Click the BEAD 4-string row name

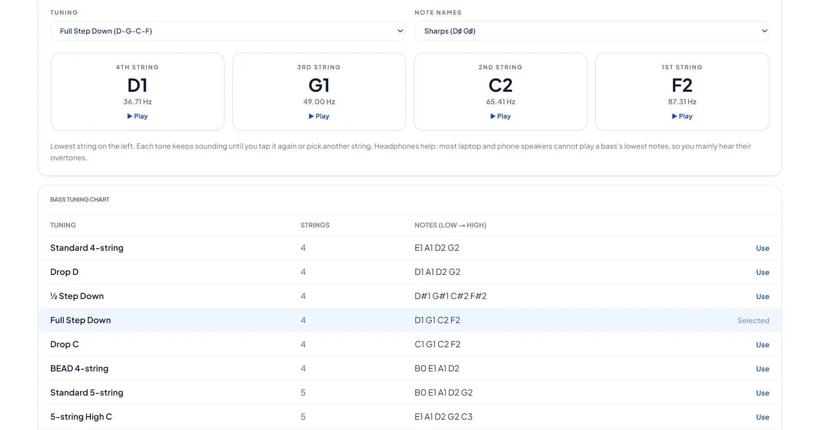[79, 368]
